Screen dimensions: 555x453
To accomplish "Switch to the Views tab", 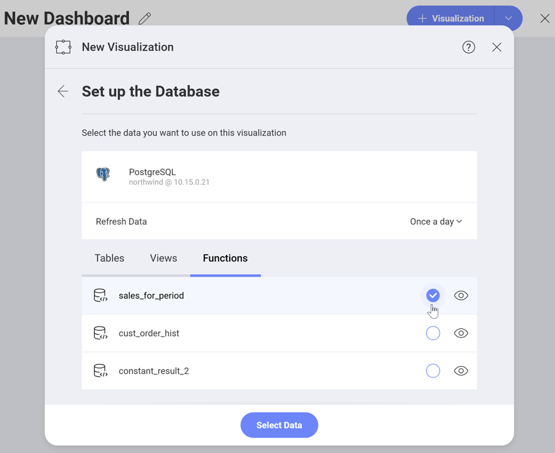I will pos(163,259).
